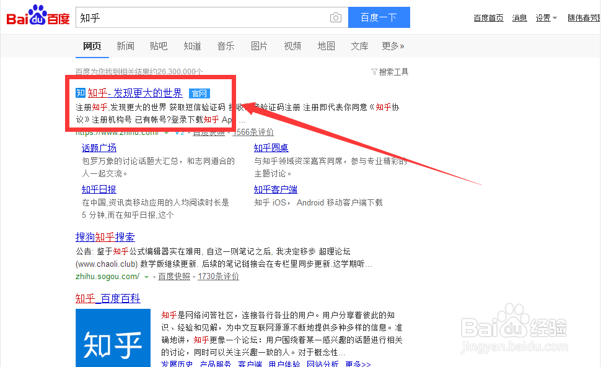The height and width of the screenshot is (367, 601).
Task: Open the 搜狗知乎搜索 result
Action: [x=105, y=237]
